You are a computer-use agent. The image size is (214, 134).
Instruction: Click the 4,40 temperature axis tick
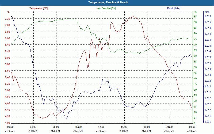7,110
